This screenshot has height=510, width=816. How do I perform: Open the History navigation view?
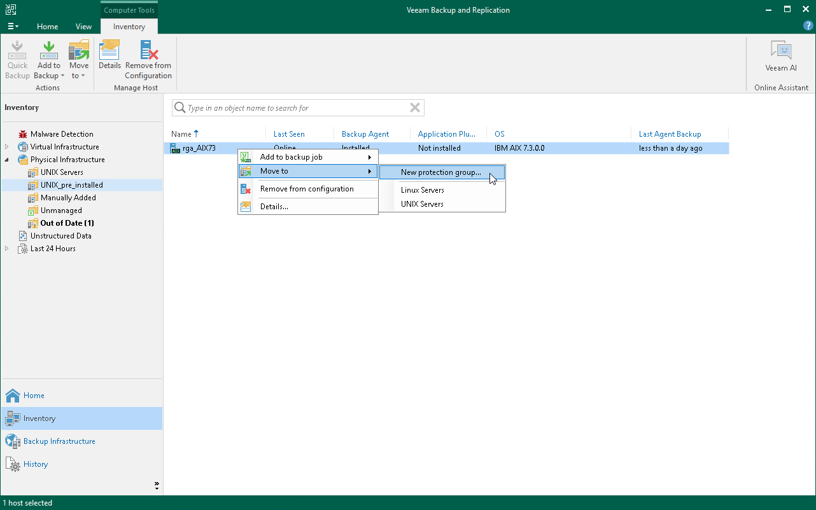(81, 464)
